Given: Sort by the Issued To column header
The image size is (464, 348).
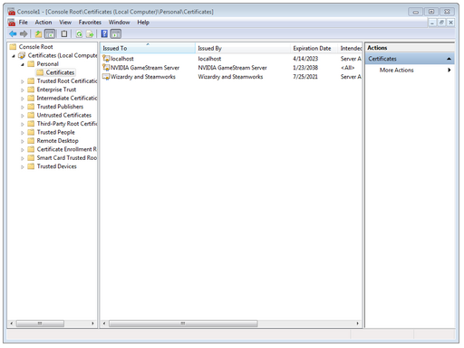Looking at the screenshot, I should [148, 48].
